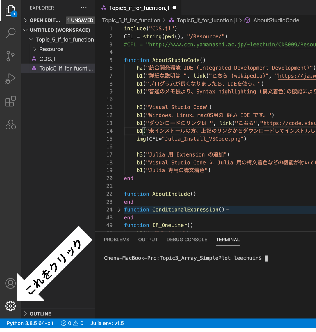Image resolution: width=316 pixels, height=332 pixels.
Task: Click 'function AboutInclude()' on line 22
Action: (160, 194)
